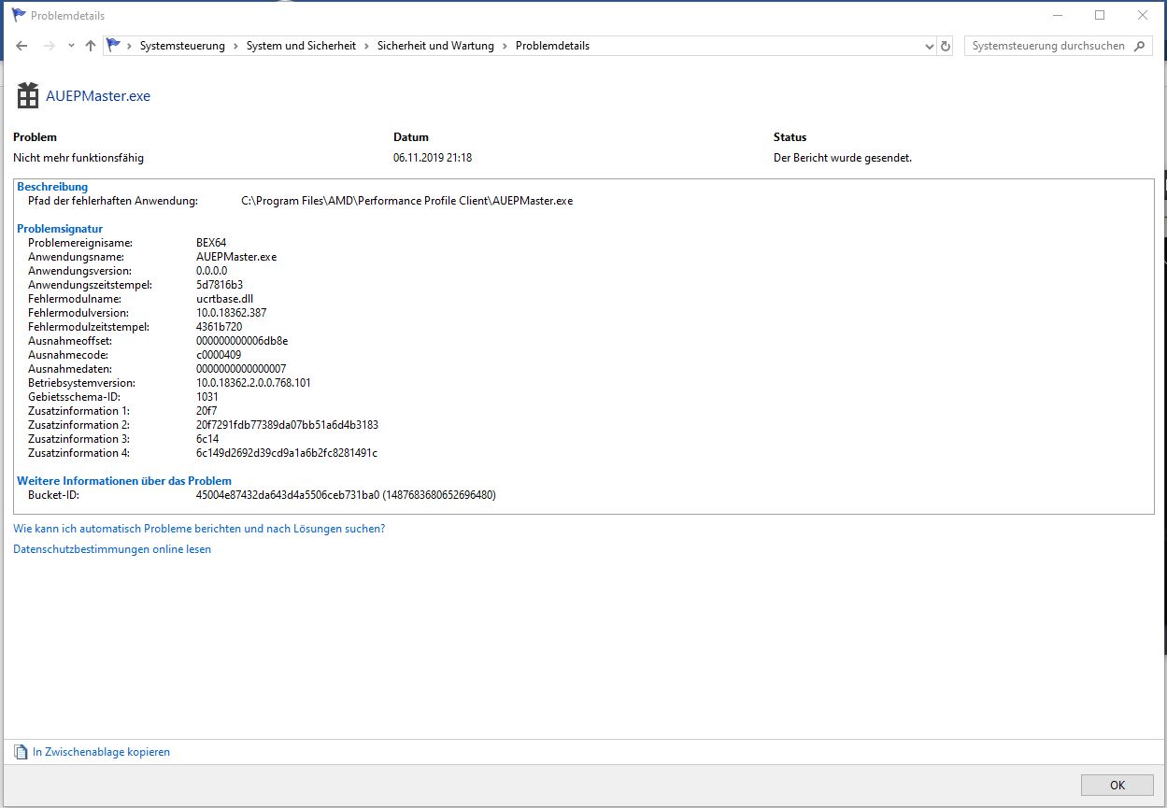The image size is (1167, 808).
Task: Open link about automatically reporting problems
Action: [x=199, y=529]
